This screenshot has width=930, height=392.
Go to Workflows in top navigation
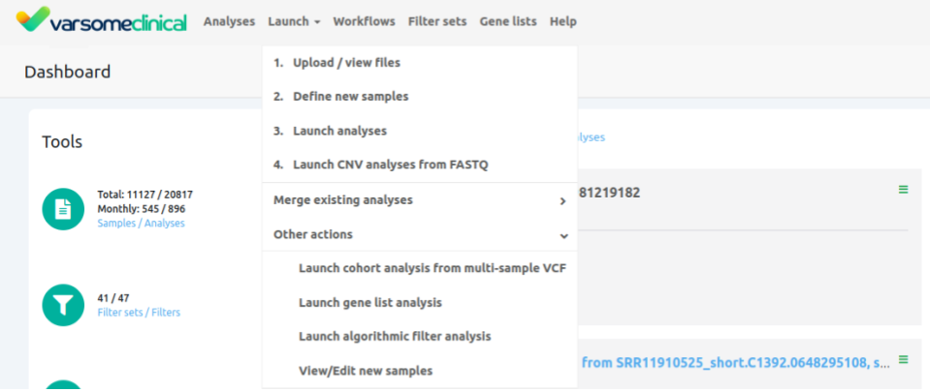pyautogui.click(x=365, y=21)
